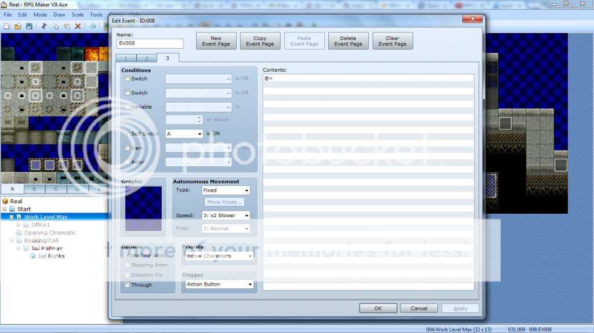Click the event Graphic preview box

point(144,209)
